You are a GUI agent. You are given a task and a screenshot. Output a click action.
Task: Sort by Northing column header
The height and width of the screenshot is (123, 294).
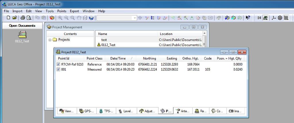point(147,58)
